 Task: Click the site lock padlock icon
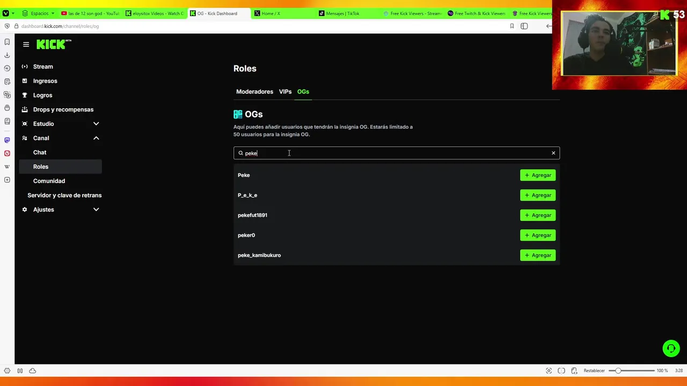tap(16, 26)
